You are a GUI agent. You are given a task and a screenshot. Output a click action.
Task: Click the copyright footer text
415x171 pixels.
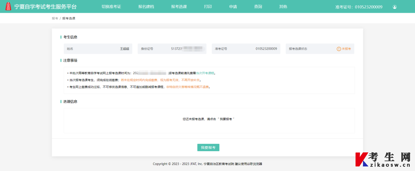(x=207, y=164)
